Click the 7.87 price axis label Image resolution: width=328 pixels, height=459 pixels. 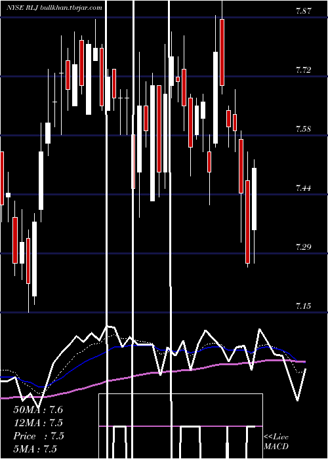pyautogui.click(x=303, y=11)
